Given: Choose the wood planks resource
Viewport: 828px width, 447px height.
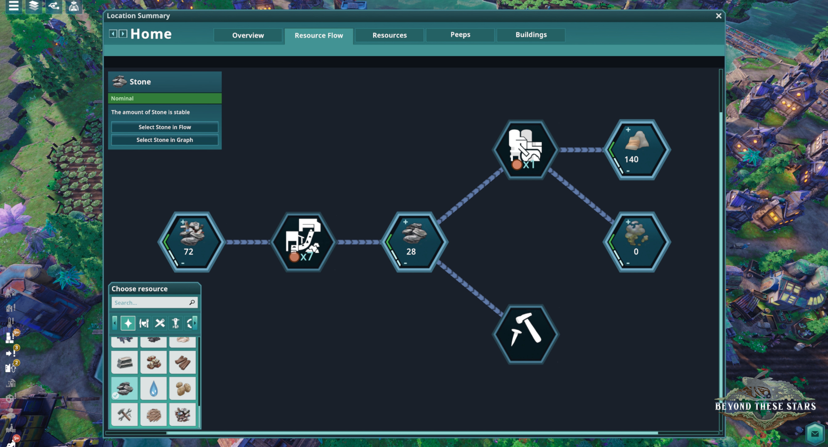Looking at the screenshot, I should [x=182, y=362].
